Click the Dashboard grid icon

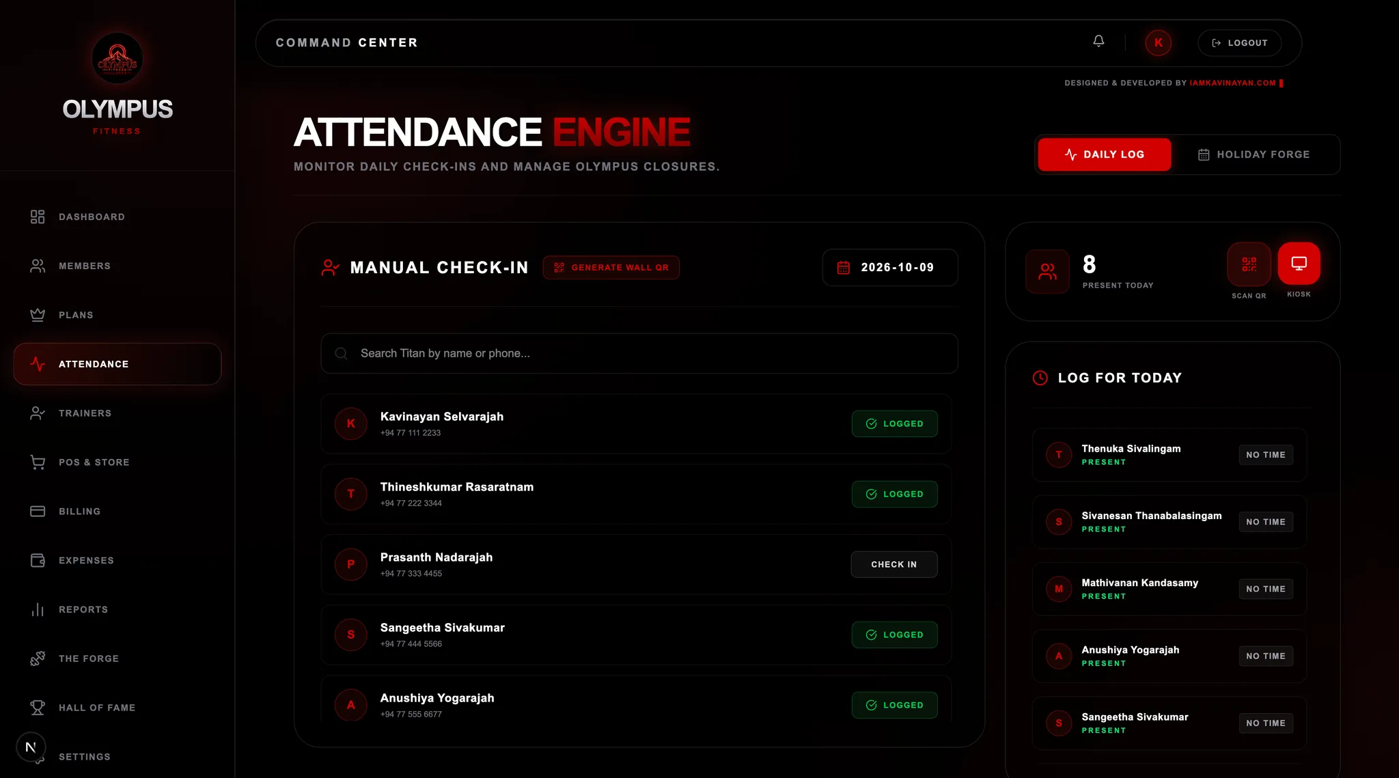[x=38, y=217]
